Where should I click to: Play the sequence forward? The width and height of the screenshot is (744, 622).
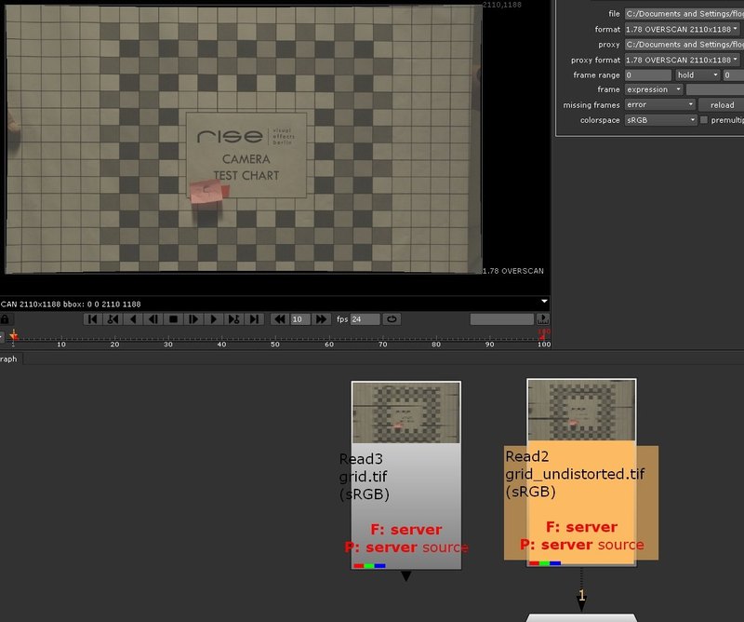(214, 319)
